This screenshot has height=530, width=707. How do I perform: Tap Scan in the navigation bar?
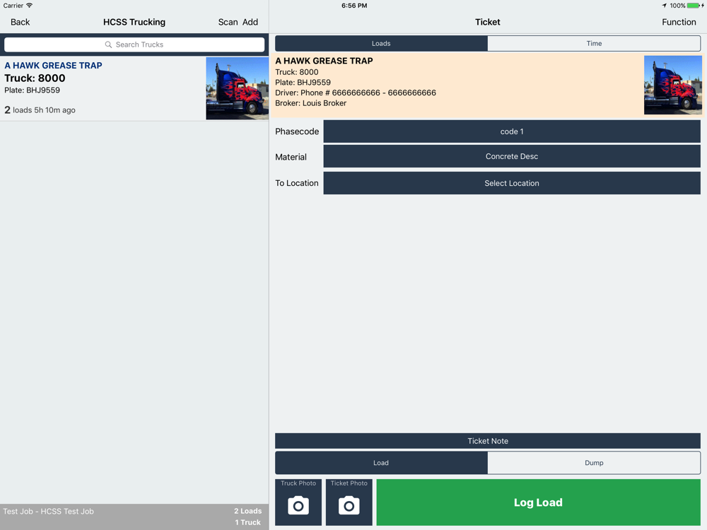[x=228, y=22]
